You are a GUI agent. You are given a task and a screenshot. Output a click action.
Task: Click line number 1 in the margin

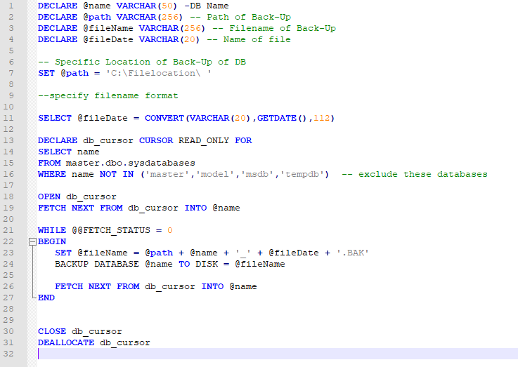(11, 6)
